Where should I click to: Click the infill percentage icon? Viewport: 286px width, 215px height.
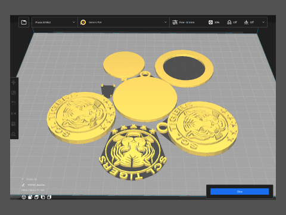click(x=210, y=22)
